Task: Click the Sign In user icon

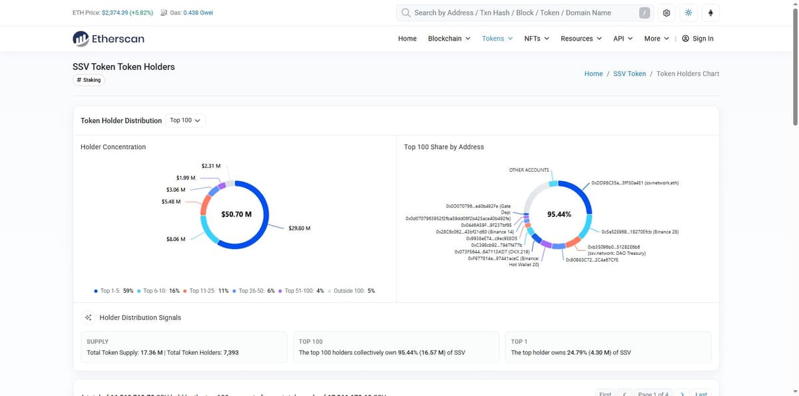Action: click(686, 39)
